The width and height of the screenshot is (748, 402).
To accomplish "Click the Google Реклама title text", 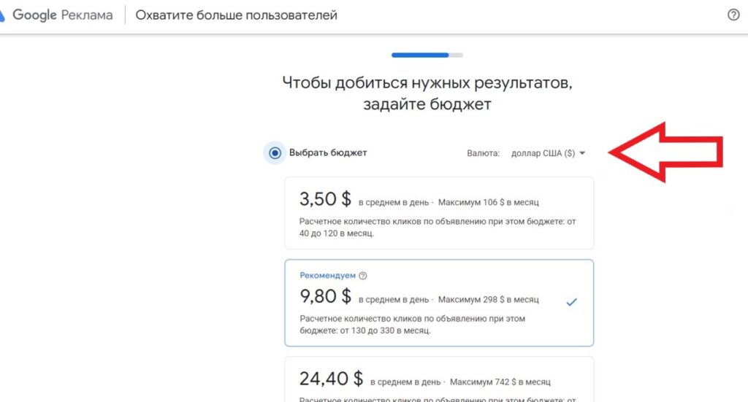I will pyautogui.click(x=63, y=15).
